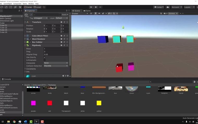The height and width of the screenshot is (124, 198).
Task: Open Component menu
Action: pyautogui.click(x=17, y=4)
